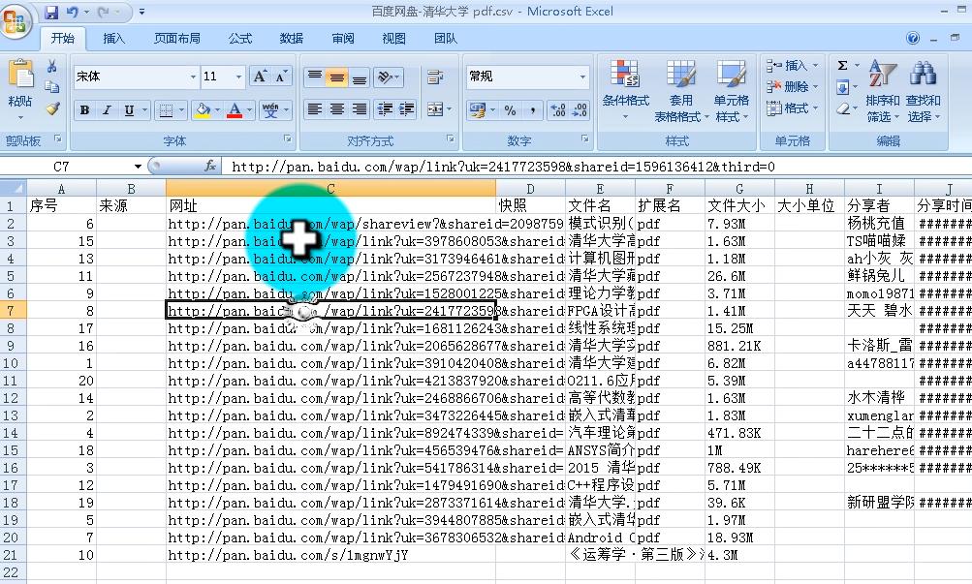Switch to the 视图 tab
Image resolution: width=972 pixels, height=584 pixels.
(394, 39)
